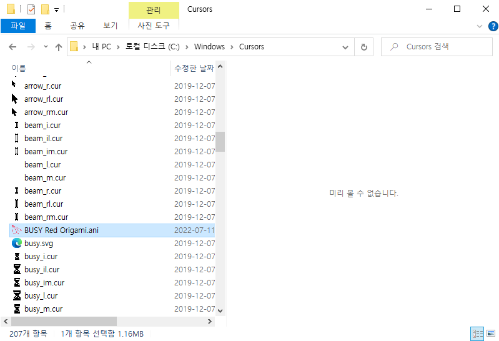This screenshot has width=499, height=341.
Task: Open the 파일 menu tab
Action: (18, 26)
